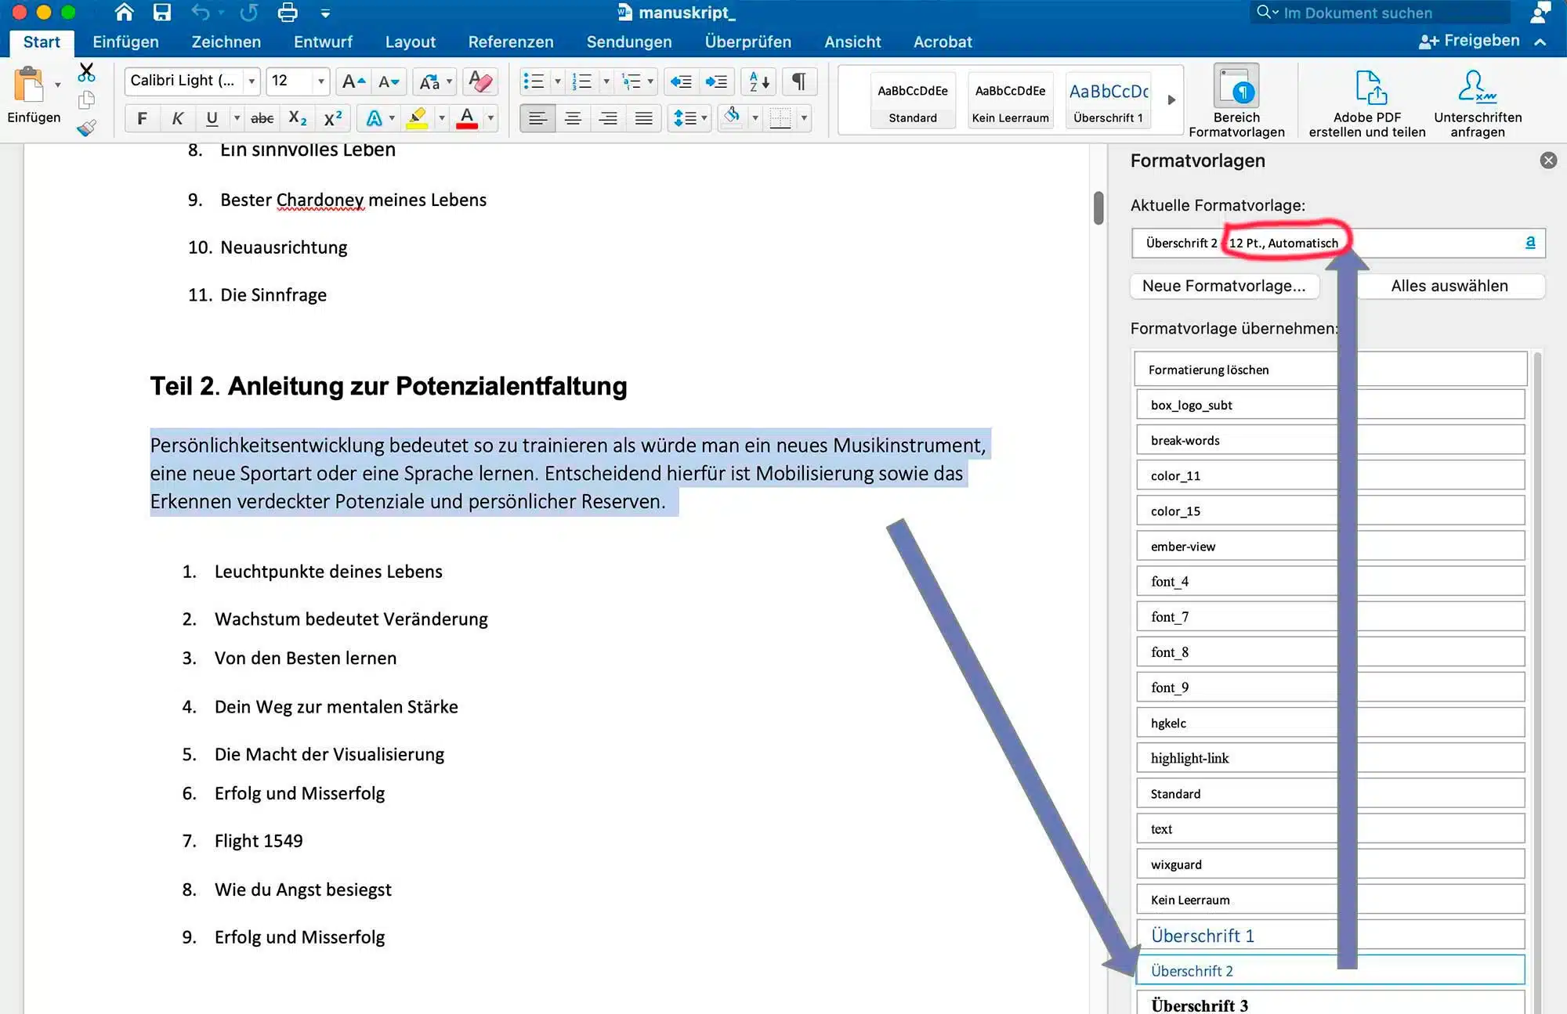Show paragraph marks with pilcrow icon
This screenshot has width=1567, height=1014.
[798, 81]
